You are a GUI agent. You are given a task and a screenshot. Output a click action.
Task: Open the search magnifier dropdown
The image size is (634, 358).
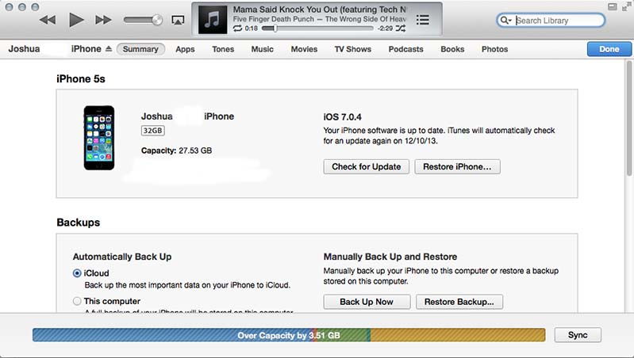click(x=505, y=20)
